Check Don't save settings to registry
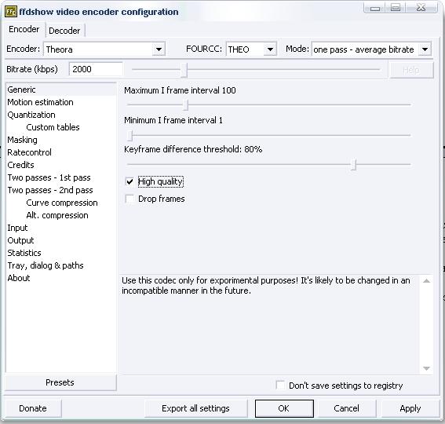 (280, 386)
